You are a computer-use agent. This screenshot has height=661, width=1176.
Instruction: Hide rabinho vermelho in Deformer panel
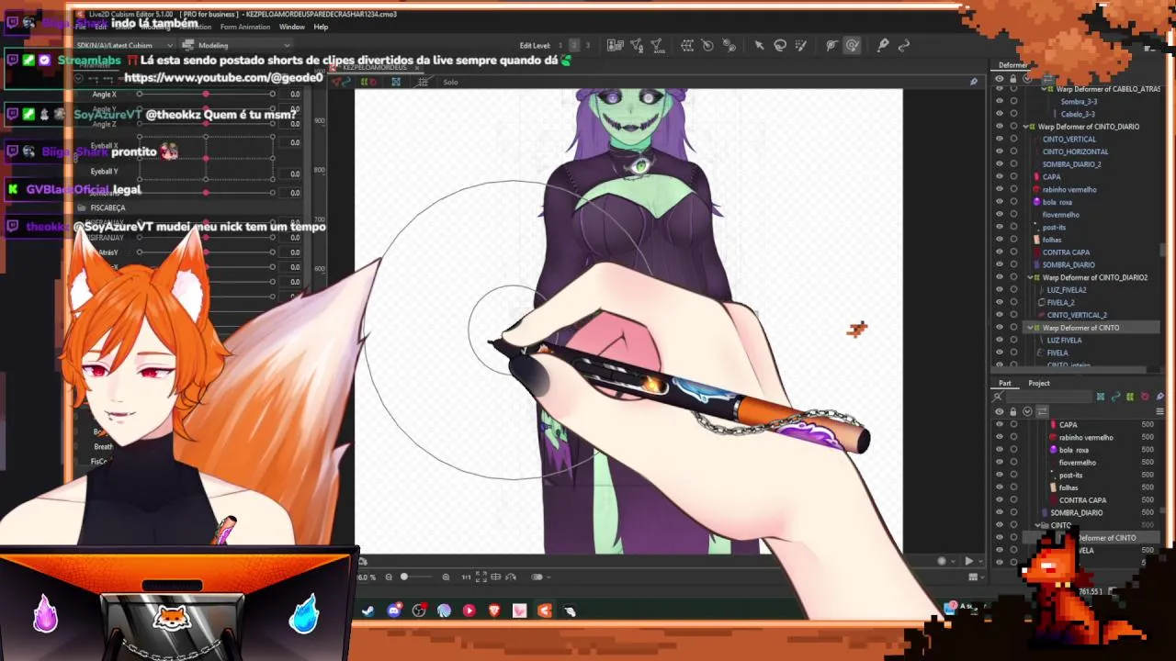click(1000, 190)
